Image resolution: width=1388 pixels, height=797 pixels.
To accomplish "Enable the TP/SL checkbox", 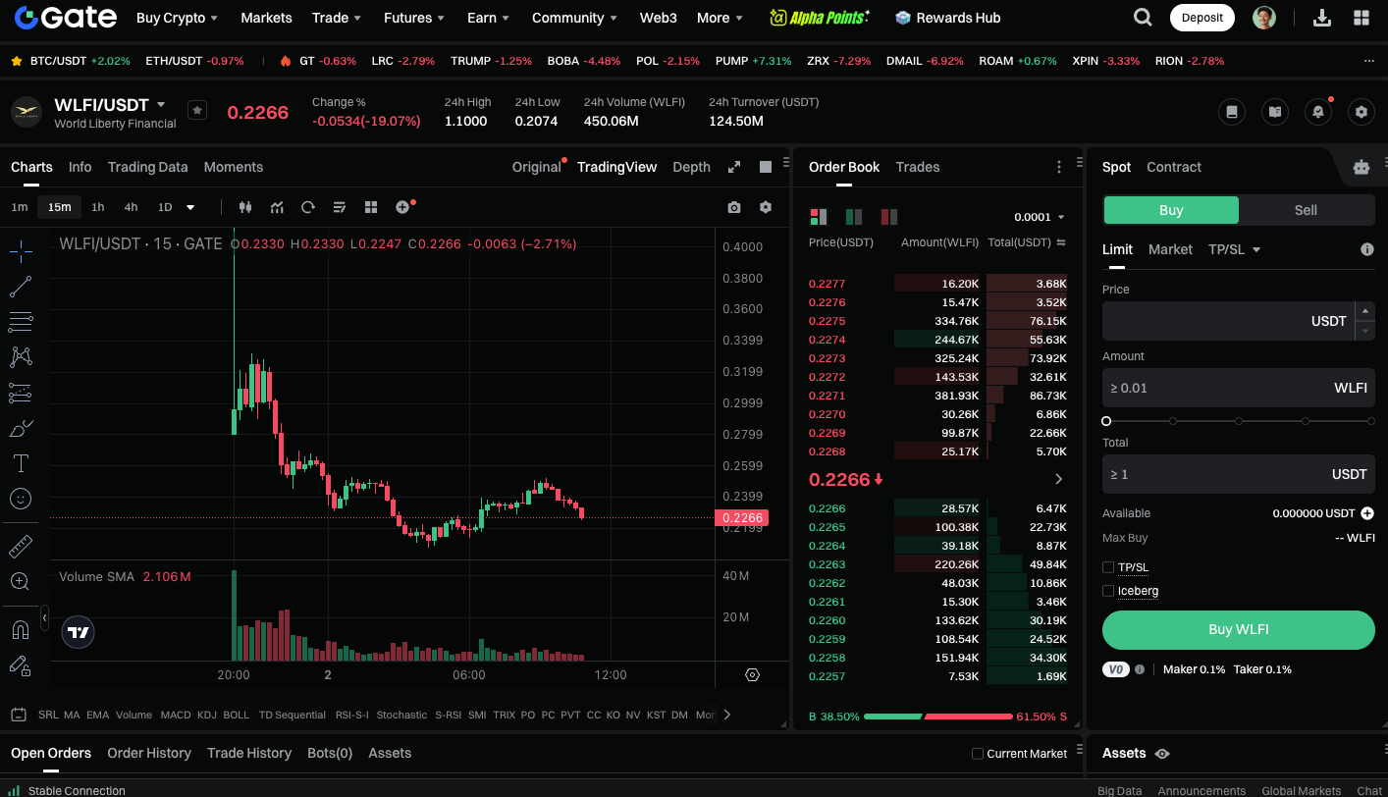I will click(1108, 567).
